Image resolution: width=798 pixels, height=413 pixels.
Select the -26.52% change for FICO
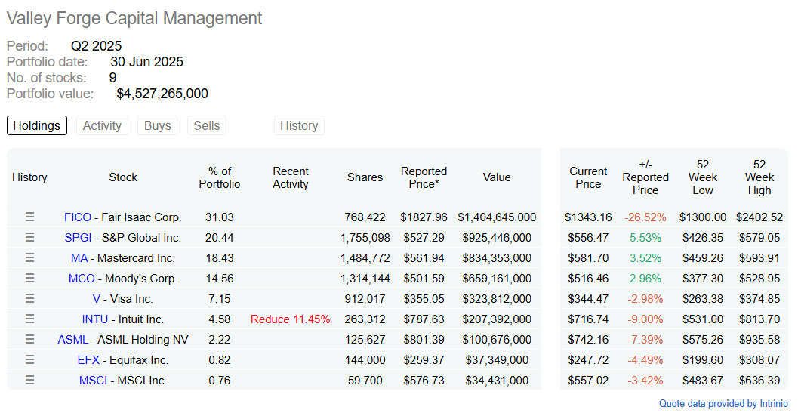pyautogui.click(x=645, y=217)
